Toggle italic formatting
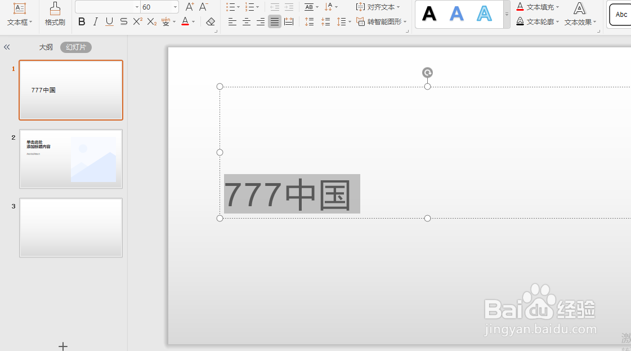This screenshot has width=631, height=351. coord(96,21)
